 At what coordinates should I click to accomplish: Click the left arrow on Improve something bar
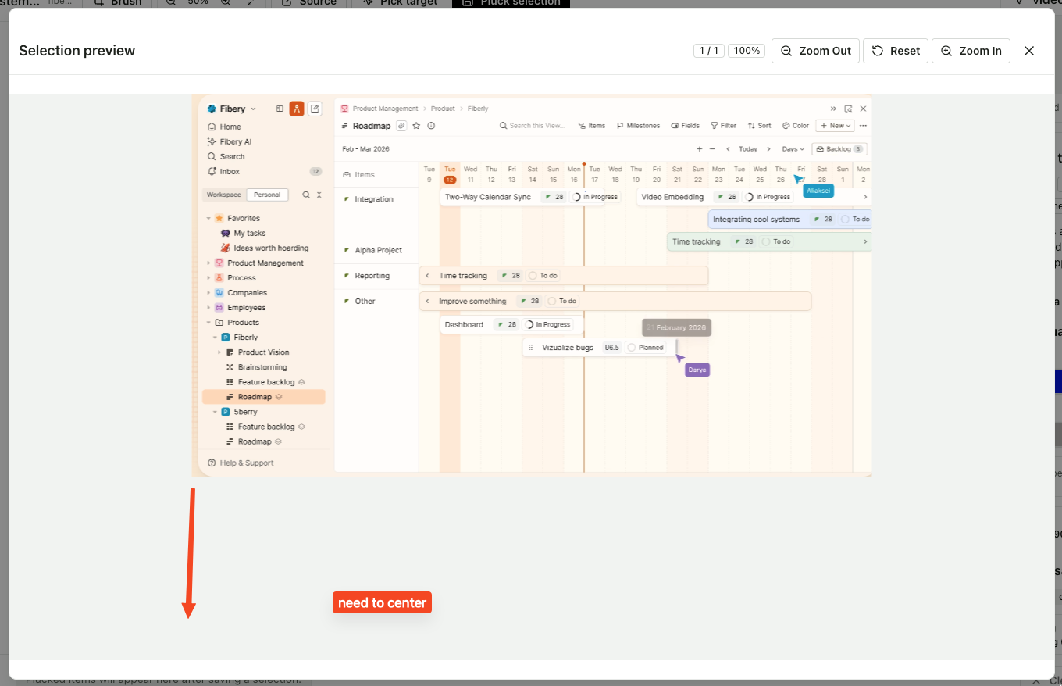click(x=427, y=301)
